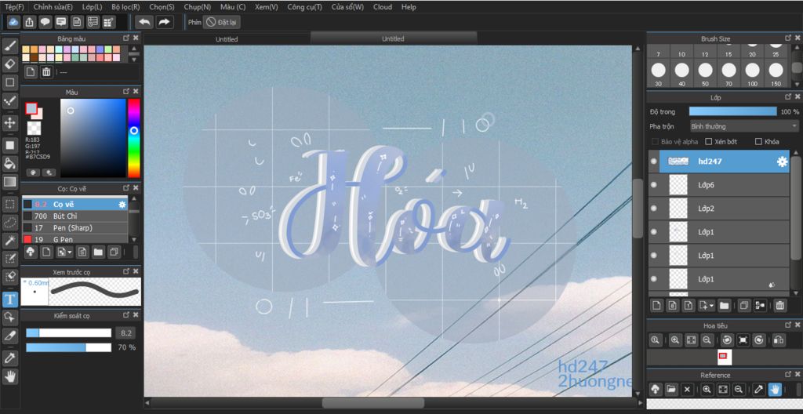This screenshot has width=803, height=414.
Task: Open the Tệp(F) menu
Action: point(14,6)
